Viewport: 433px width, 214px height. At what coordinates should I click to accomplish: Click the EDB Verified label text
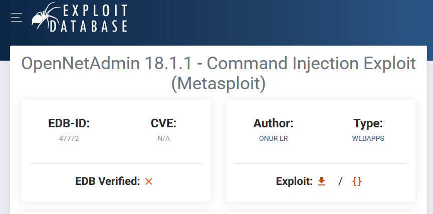[x=108, y=181]
